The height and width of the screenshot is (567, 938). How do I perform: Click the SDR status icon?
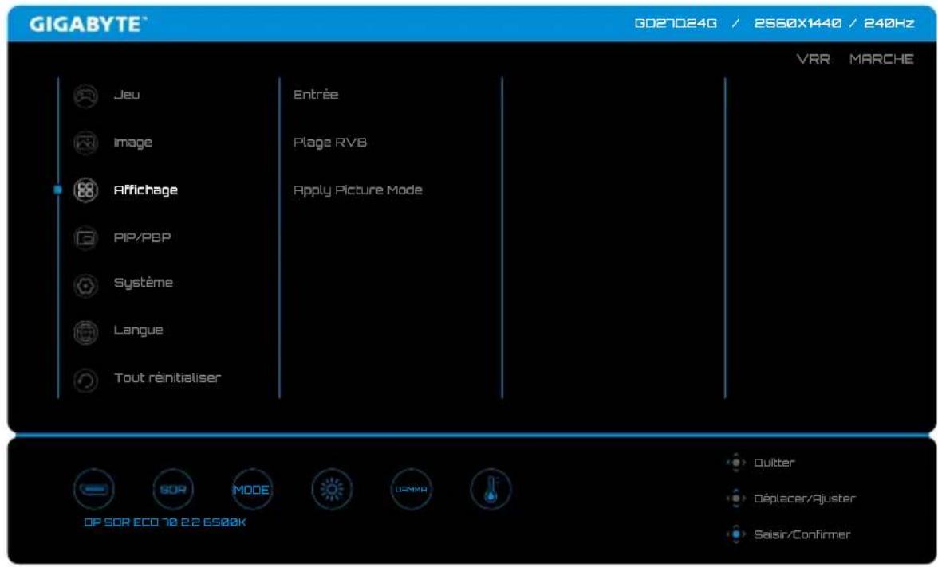[173, 489]
